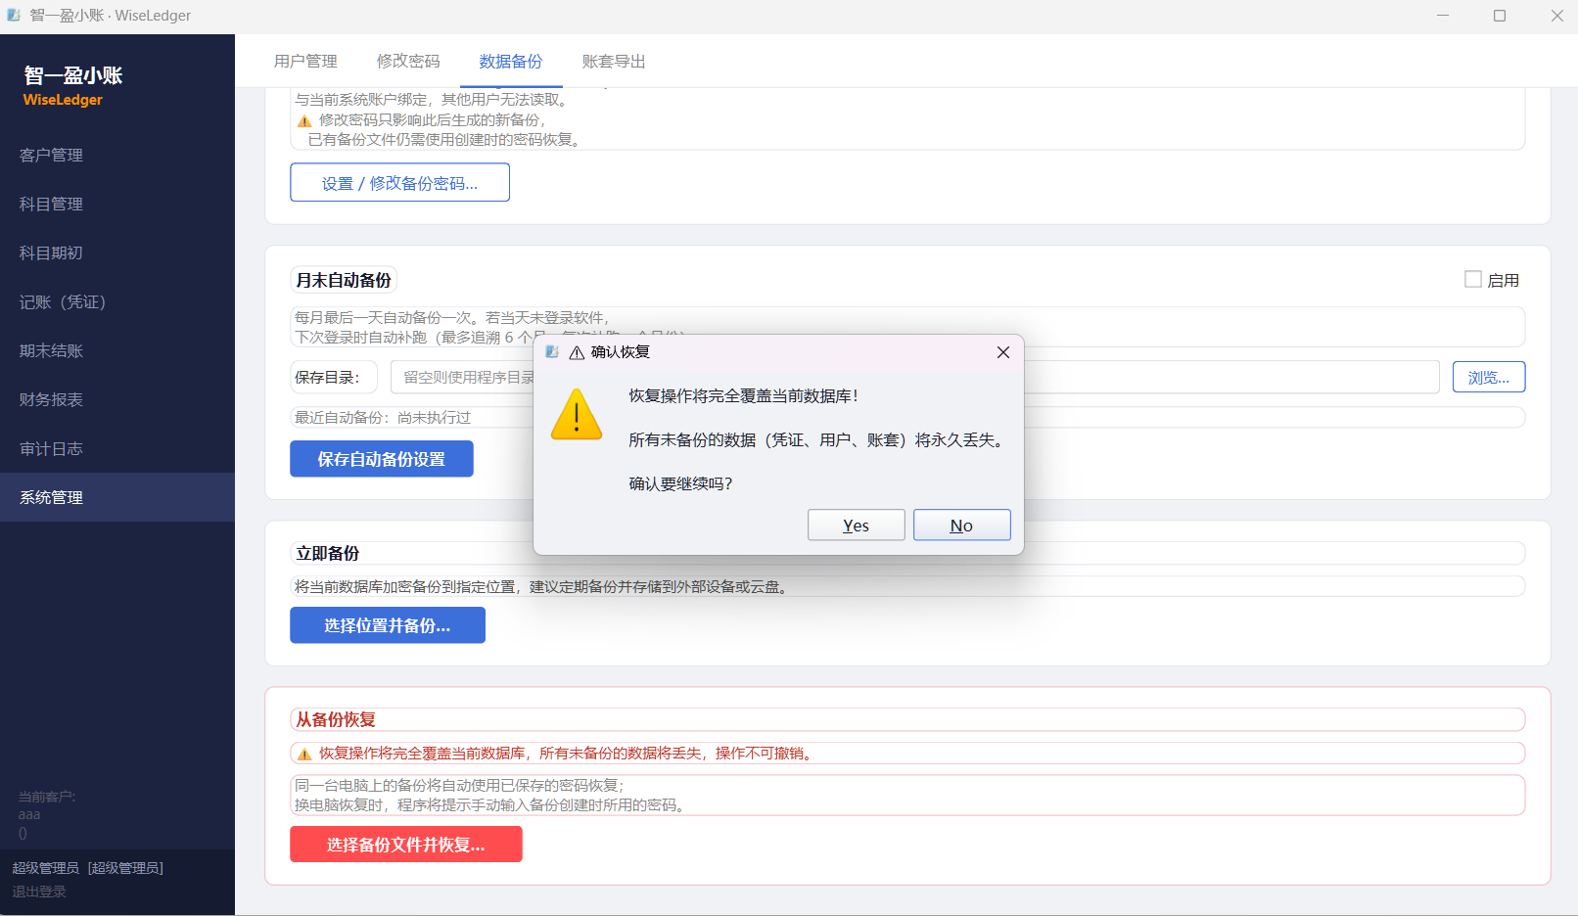Minimize the WiseLedger window
Screen dimensions: 1578x916
point(1442,16)
